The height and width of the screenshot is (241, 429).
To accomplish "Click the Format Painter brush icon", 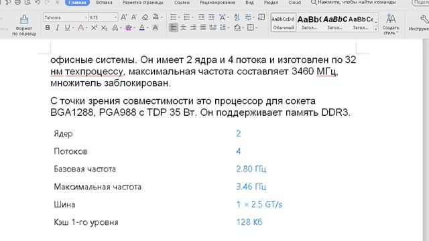I will pos(24,19).
